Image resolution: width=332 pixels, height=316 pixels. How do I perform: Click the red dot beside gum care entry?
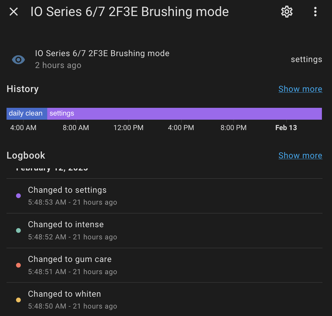(18, 265)
